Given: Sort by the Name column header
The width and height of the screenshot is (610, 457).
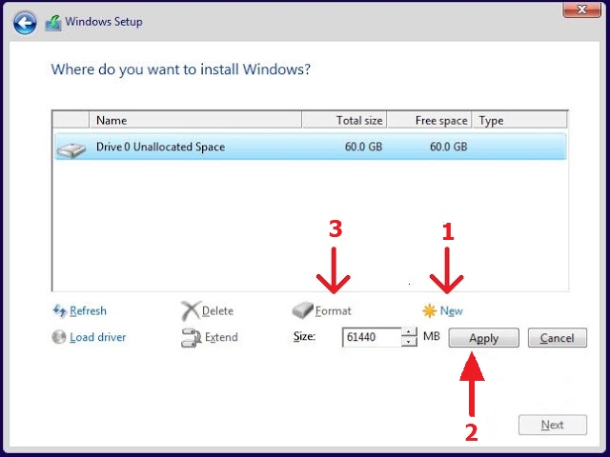Looking at the screenshot, I should 195,120.
